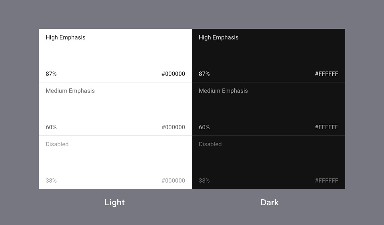
Task: Click the Light caption below the panels
Action: pyautogui.click(x=115, y=202)
